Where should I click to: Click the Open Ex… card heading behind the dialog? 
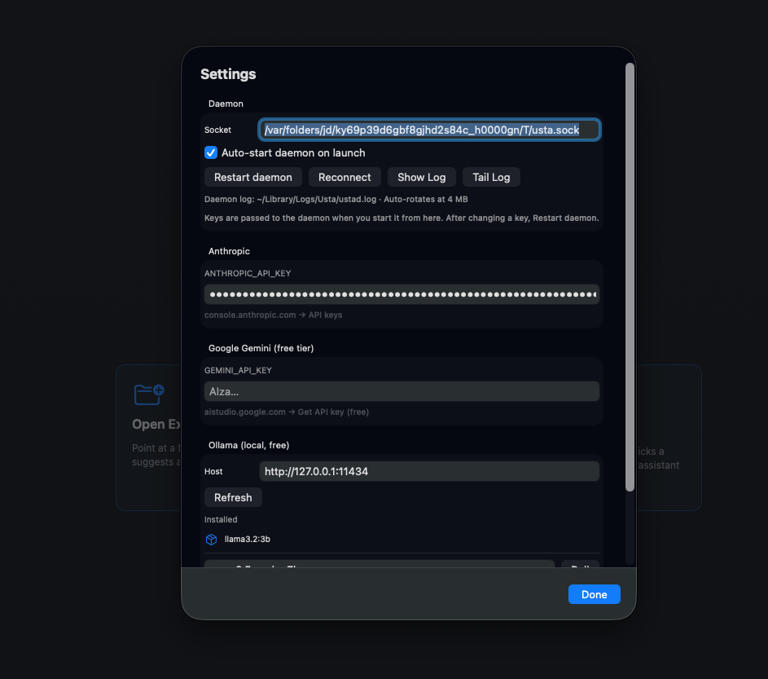click(156, 424)
